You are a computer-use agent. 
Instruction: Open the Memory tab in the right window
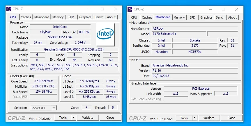click(179, 17)
